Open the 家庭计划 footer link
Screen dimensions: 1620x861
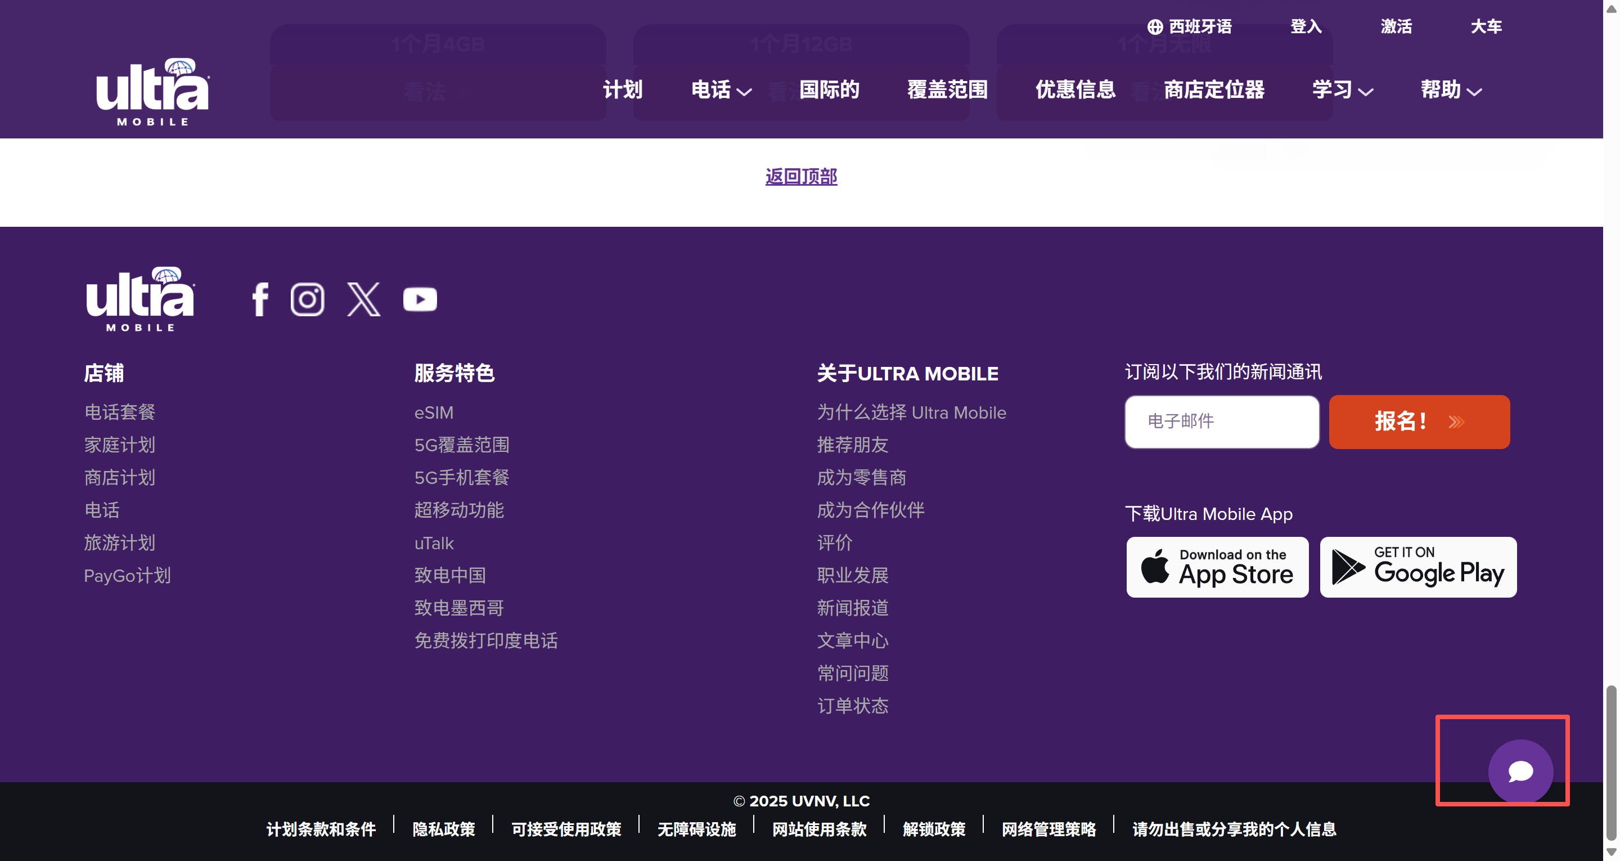click(x=120, y=445)
